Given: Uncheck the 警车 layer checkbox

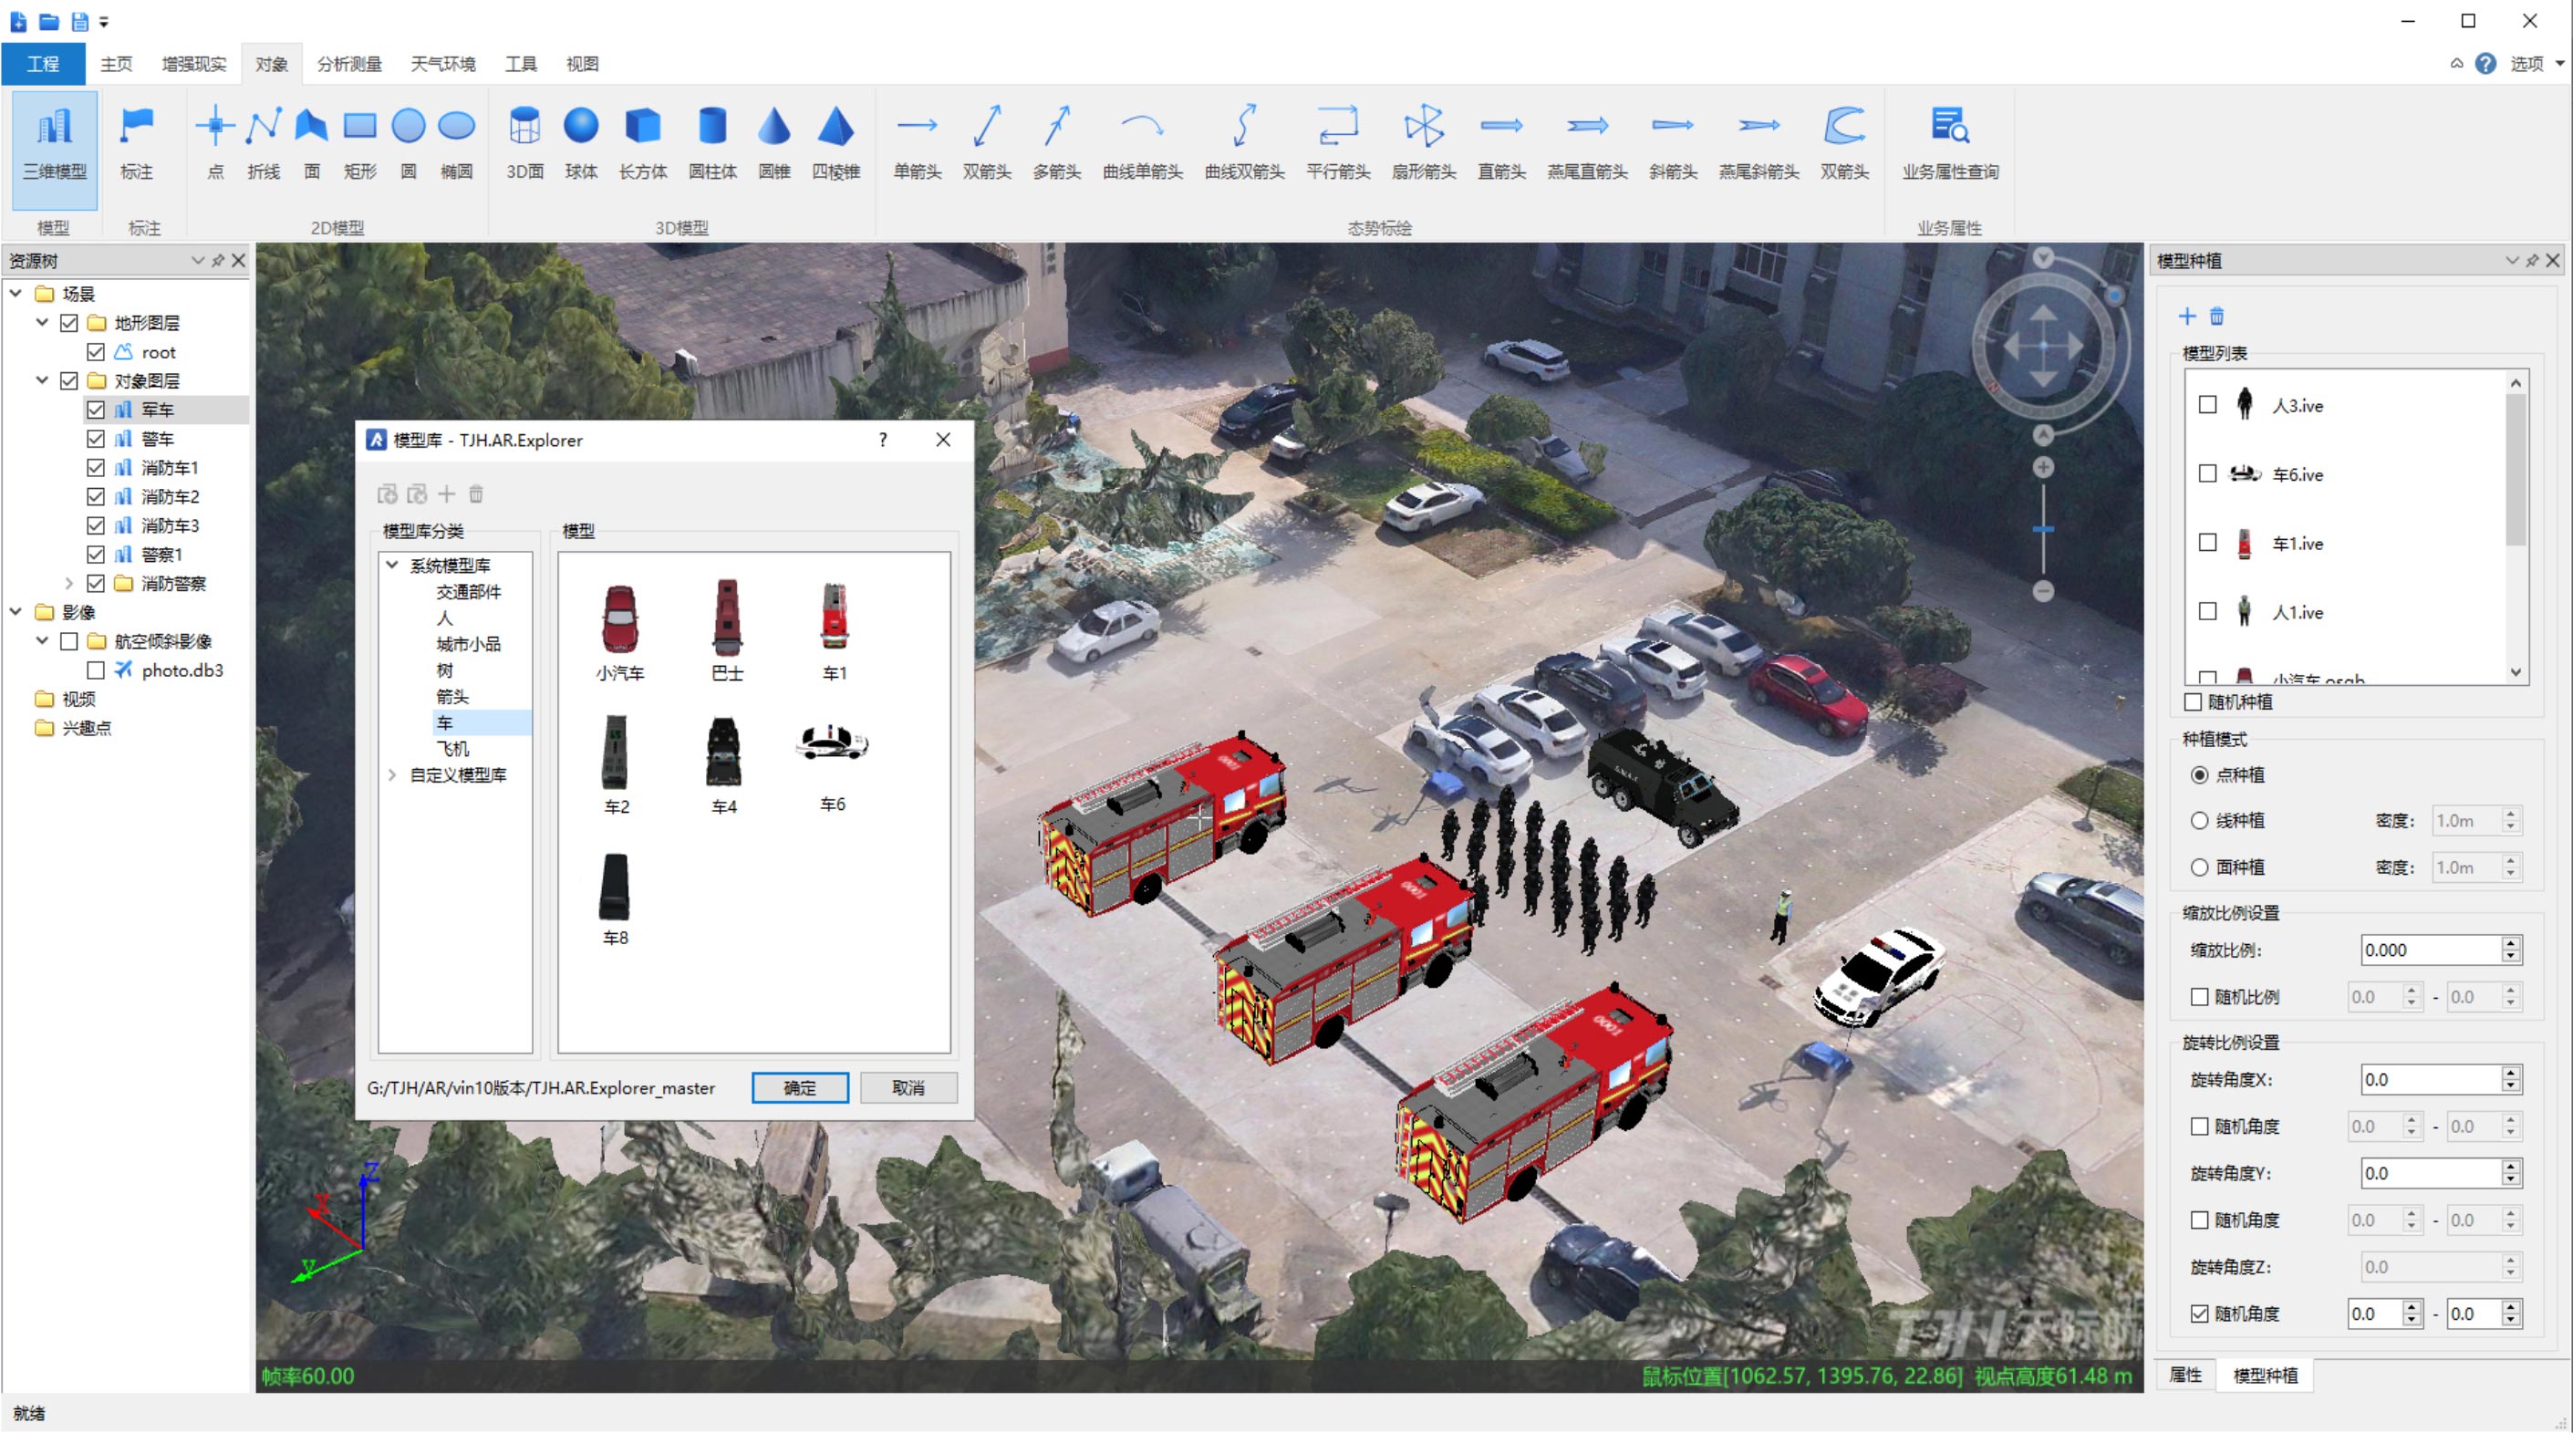Looking at the screenshot, I should point(96,439).
